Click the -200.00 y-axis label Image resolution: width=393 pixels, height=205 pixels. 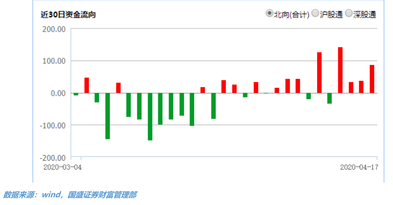point(53,158)
